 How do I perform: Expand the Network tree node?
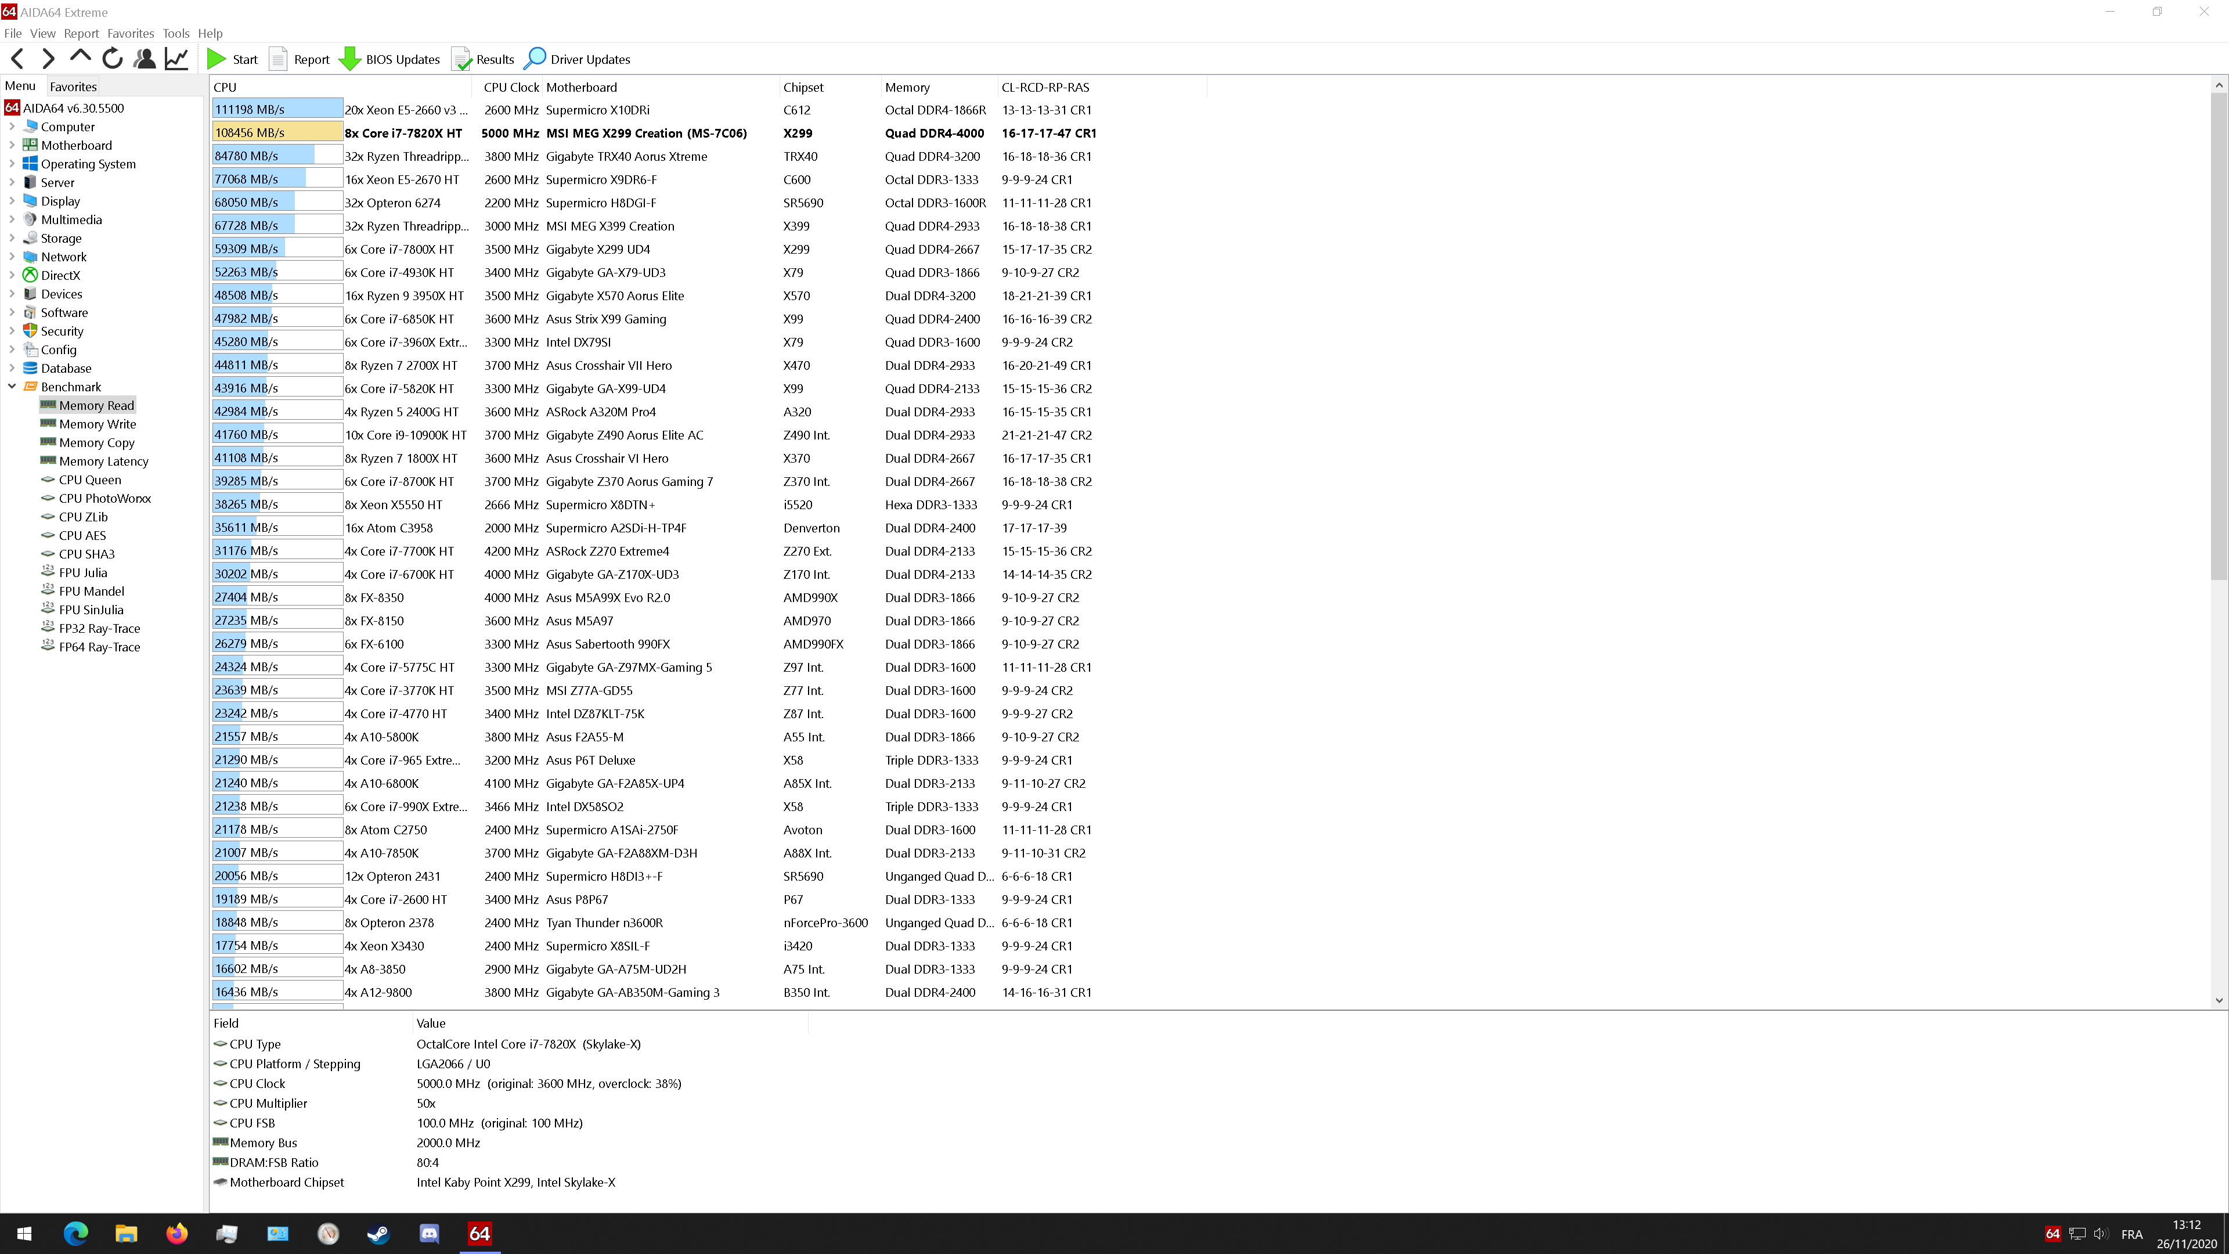(x=12, y=257)
